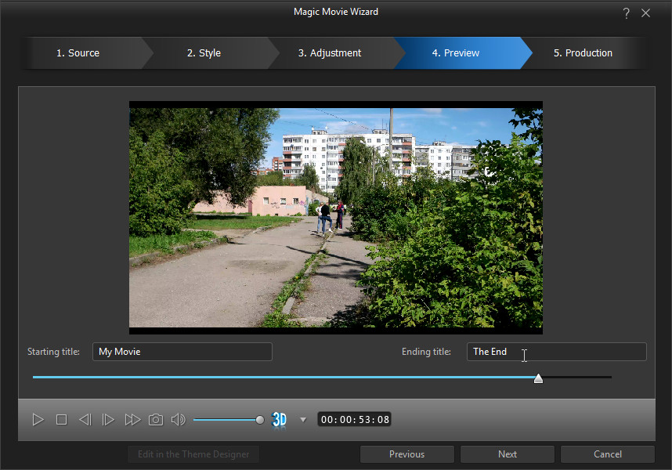Image resolution: width=672 pixels, height=470 pixels.
Task: Click the Starting title text field
Action: 182,352
